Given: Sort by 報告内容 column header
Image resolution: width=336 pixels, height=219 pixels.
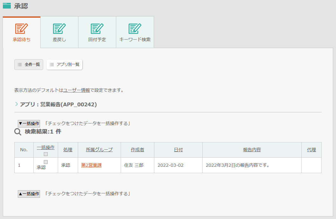Looking at the screenshot, I should click(x=252, y=150).
